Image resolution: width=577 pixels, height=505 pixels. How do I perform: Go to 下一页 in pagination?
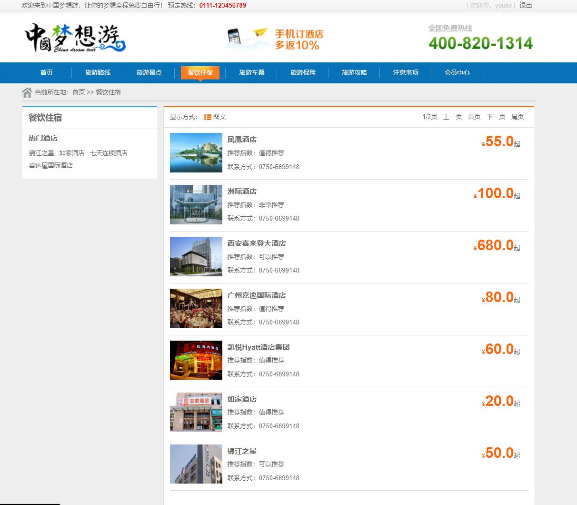pyautogui.click(x=496, y=117)
